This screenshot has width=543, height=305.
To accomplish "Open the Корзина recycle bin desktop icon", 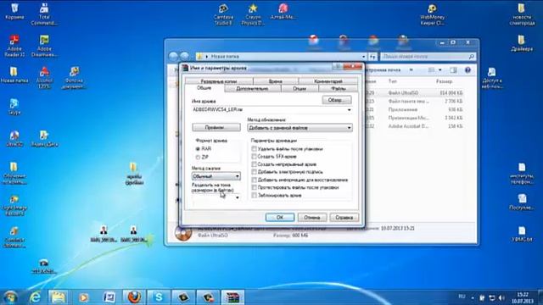I will (x=14, y=11).
